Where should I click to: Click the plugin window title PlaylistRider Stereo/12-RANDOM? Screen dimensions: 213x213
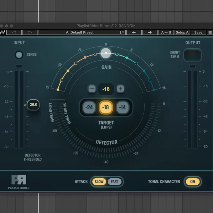click(106, 26)
